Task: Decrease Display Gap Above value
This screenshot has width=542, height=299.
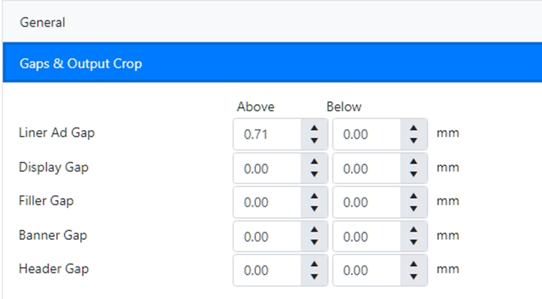Action: (314, 174)
